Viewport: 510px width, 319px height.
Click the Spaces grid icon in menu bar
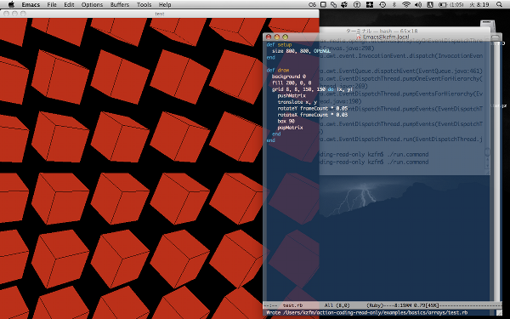coord(370,4)
